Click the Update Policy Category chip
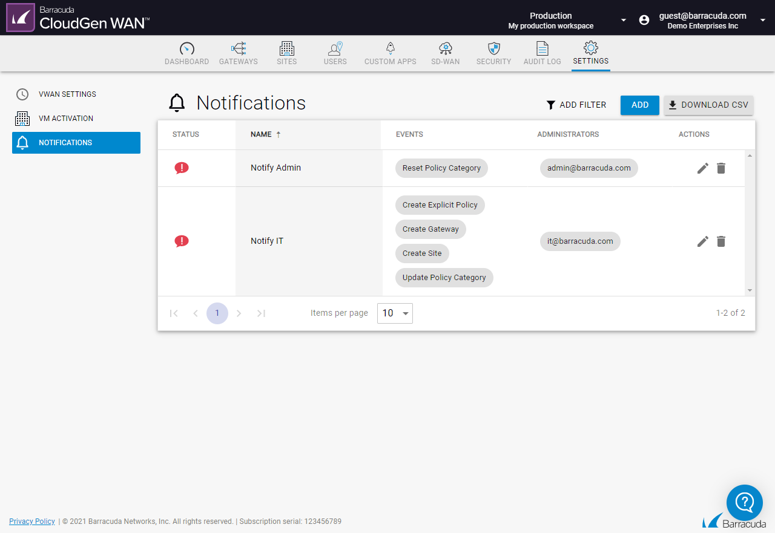The width and height of the screenshot is (775, 533). [444, 278]
